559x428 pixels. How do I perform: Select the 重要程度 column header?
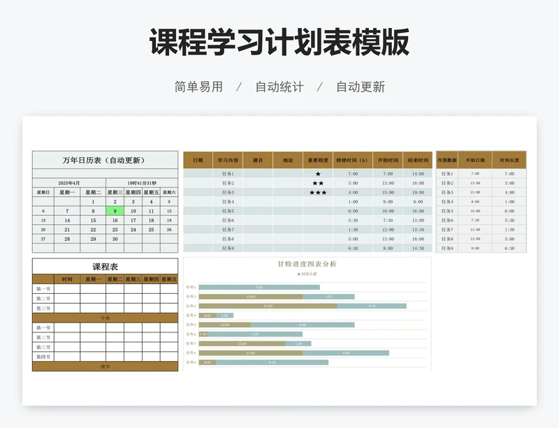[x=318, y=160]
